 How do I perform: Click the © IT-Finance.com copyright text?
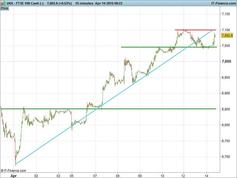coord(13,171)
